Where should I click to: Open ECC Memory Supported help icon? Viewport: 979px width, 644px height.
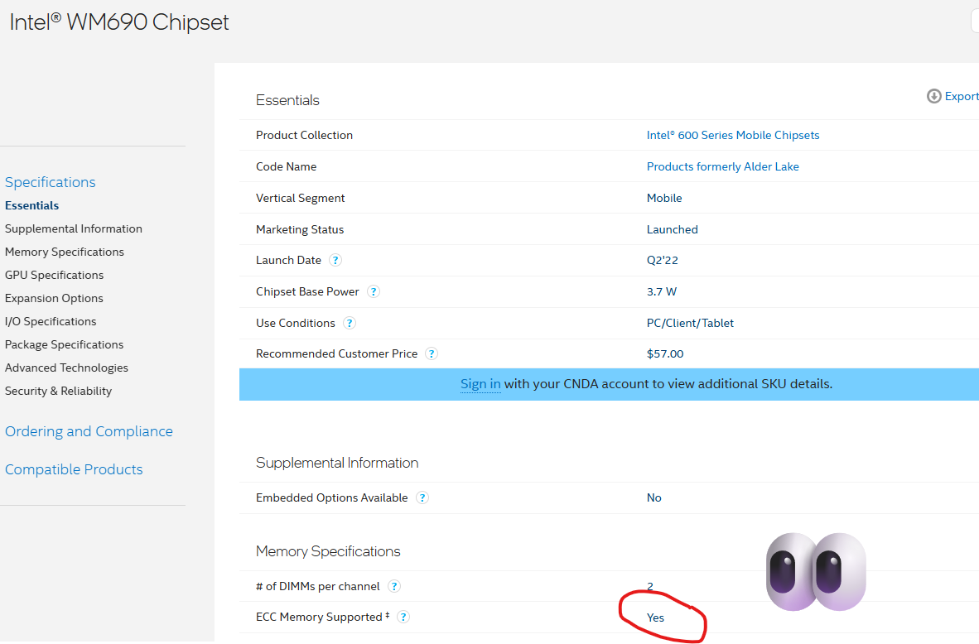click(x=403, y=617)
